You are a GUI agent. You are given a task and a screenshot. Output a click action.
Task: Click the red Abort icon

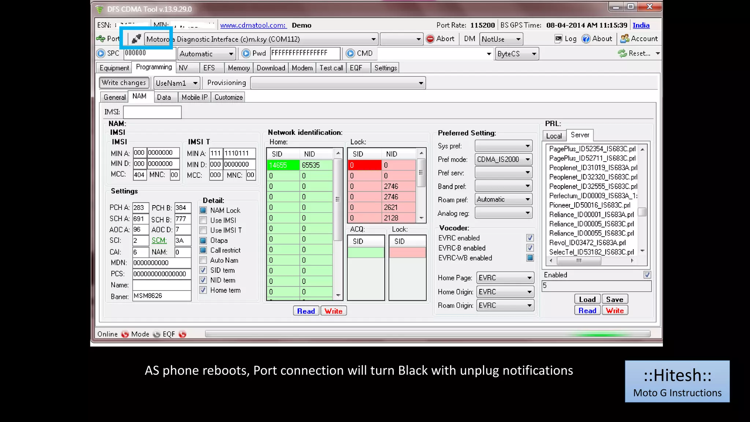430,39
